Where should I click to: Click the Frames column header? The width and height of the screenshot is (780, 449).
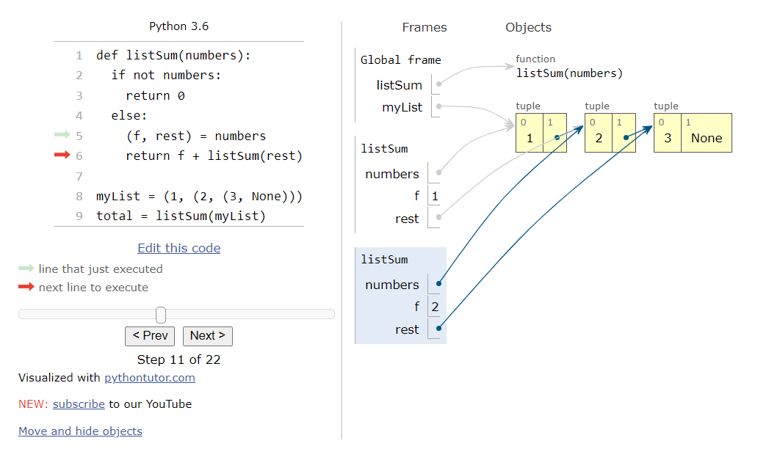(x=425, y=27)
